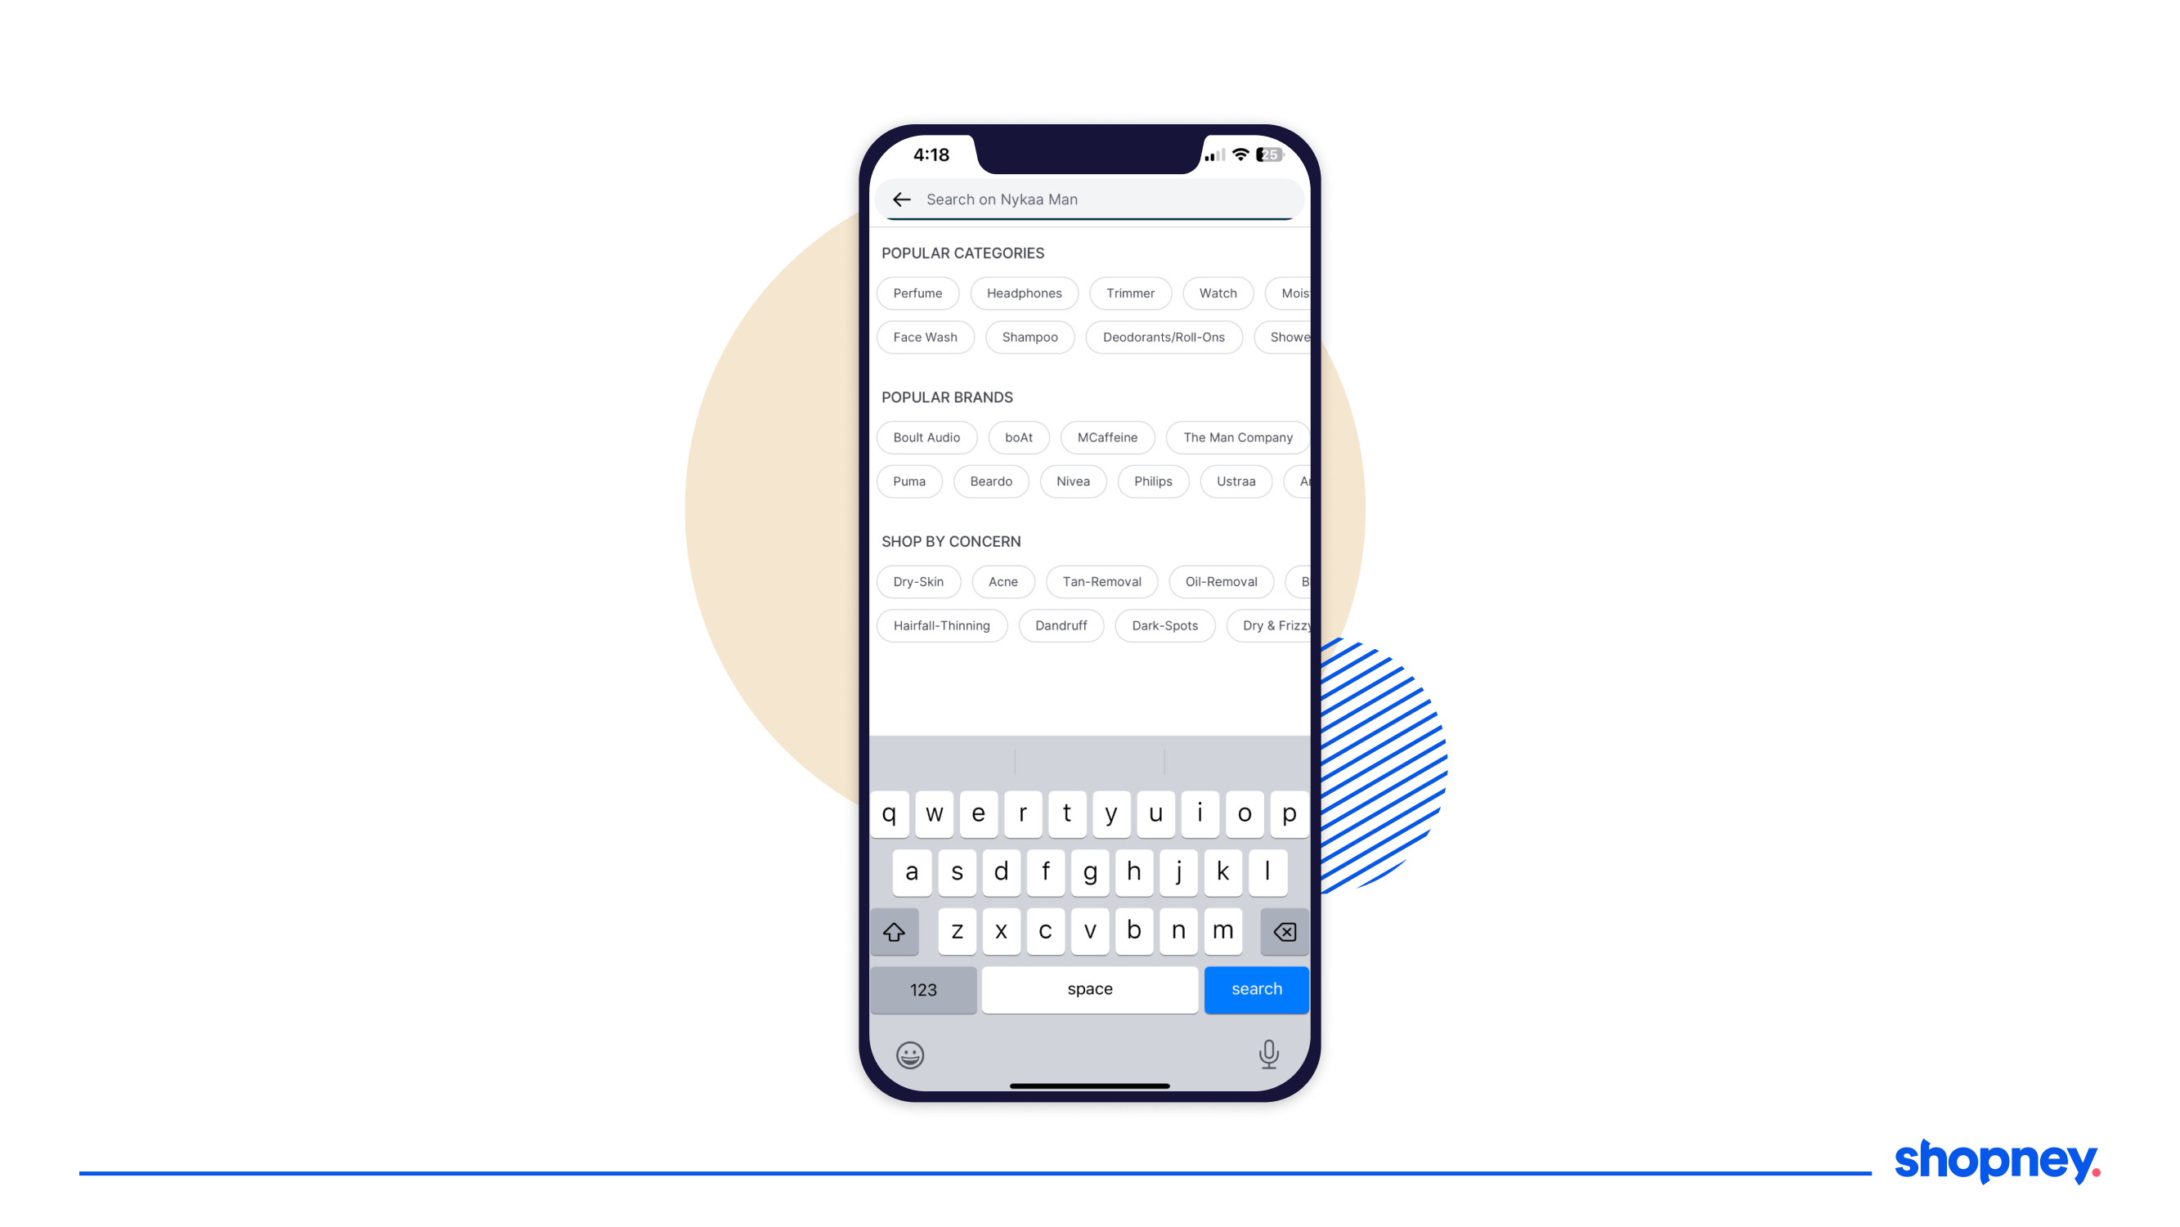
Task: Select Dry-Skin concern filter tag
Action: pyautogui.click(x=917, y=580)
